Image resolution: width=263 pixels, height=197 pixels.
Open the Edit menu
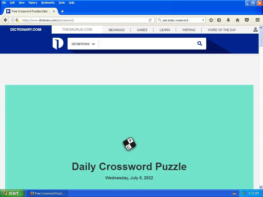[x=12, y=3]
